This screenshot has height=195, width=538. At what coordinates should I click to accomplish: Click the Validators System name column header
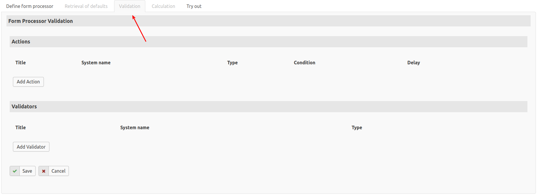(x=135, y=127)
